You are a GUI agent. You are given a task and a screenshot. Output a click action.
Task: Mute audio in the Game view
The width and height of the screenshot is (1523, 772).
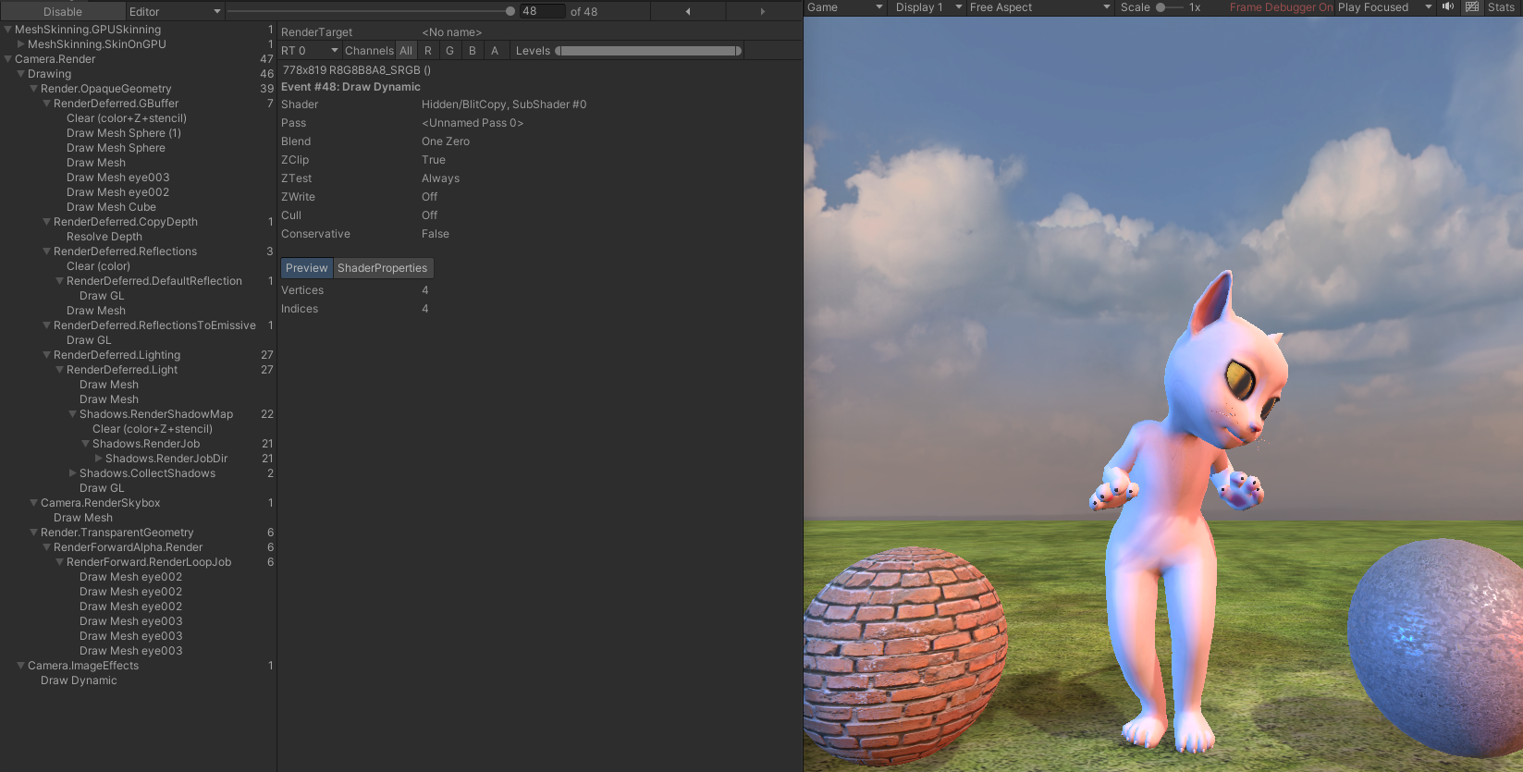coord(1448,7)
